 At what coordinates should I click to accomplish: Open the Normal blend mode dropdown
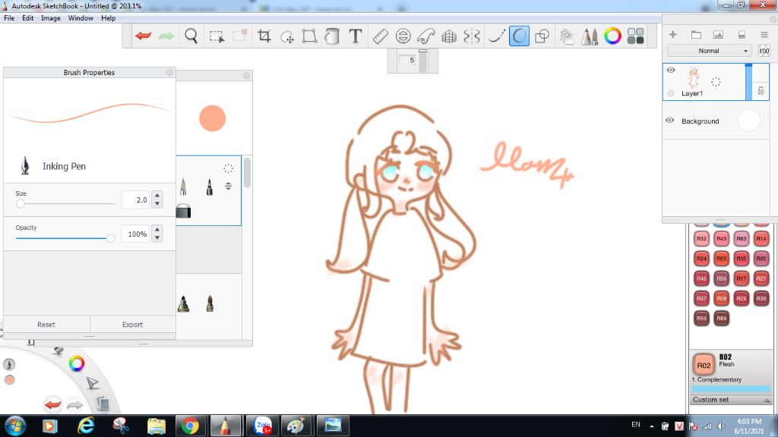click(709, 51)
